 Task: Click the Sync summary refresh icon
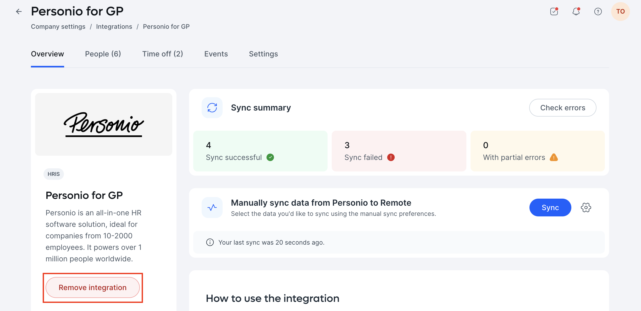212,108
